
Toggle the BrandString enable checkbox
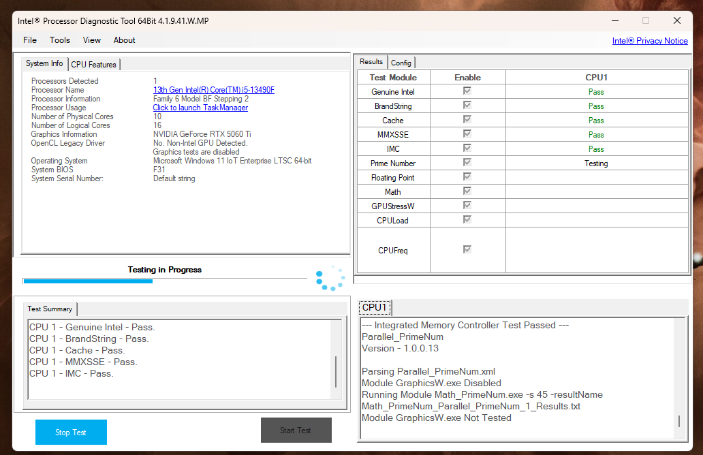[467, 106]
